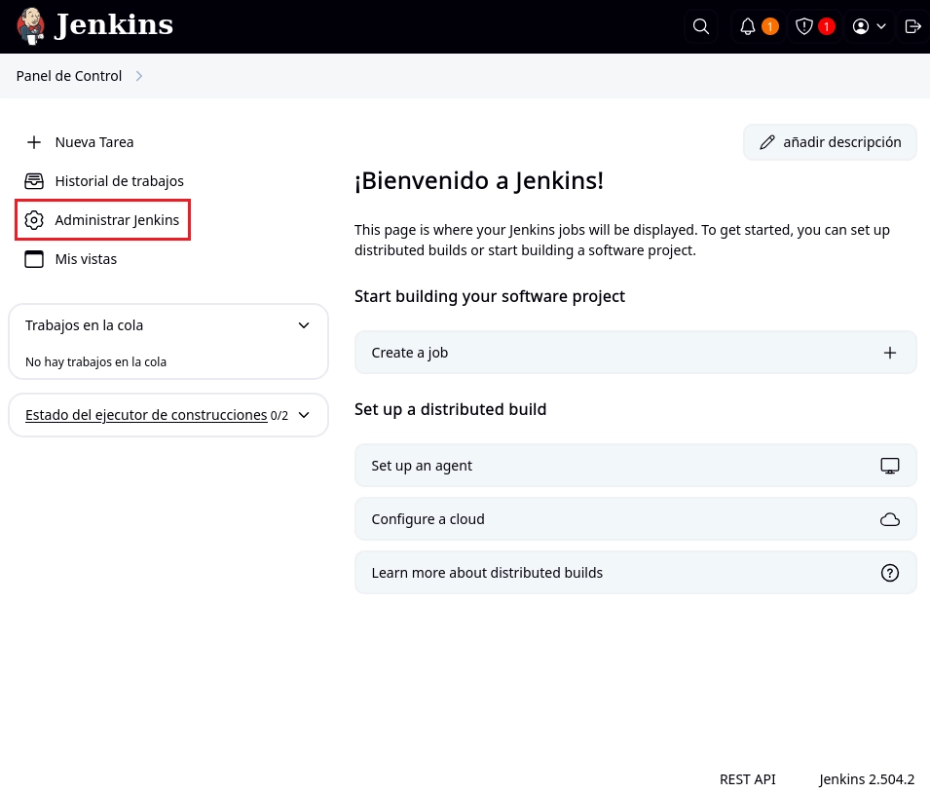Collapse the build executor status panel
Viewport: 930px width, 793px height.
point(304,415)
